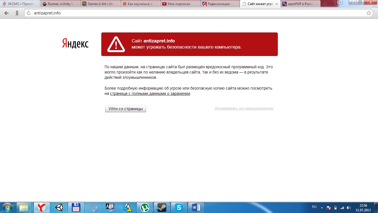Click the Action Center flag icon
Screen dimensions: 378x213
[329, 207]
